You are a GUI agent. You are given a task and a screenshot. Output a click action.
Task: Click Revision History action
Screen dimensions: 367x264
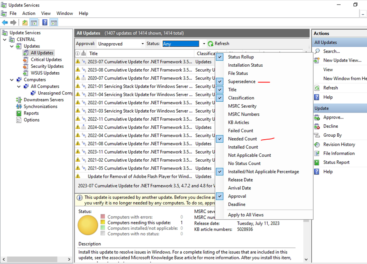(x=339, y=144)
